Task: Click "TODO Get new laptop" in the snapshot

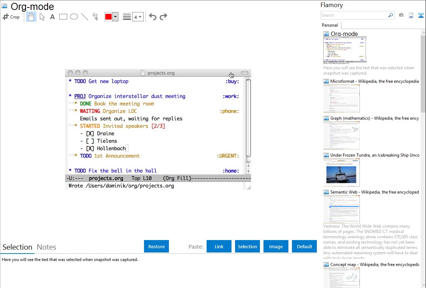Action: click(101, 81)
